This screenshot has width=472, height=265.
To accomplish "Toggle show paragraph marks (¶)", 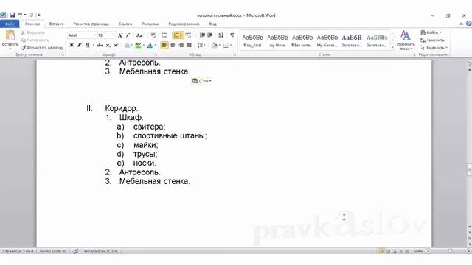I will (232, 35).
